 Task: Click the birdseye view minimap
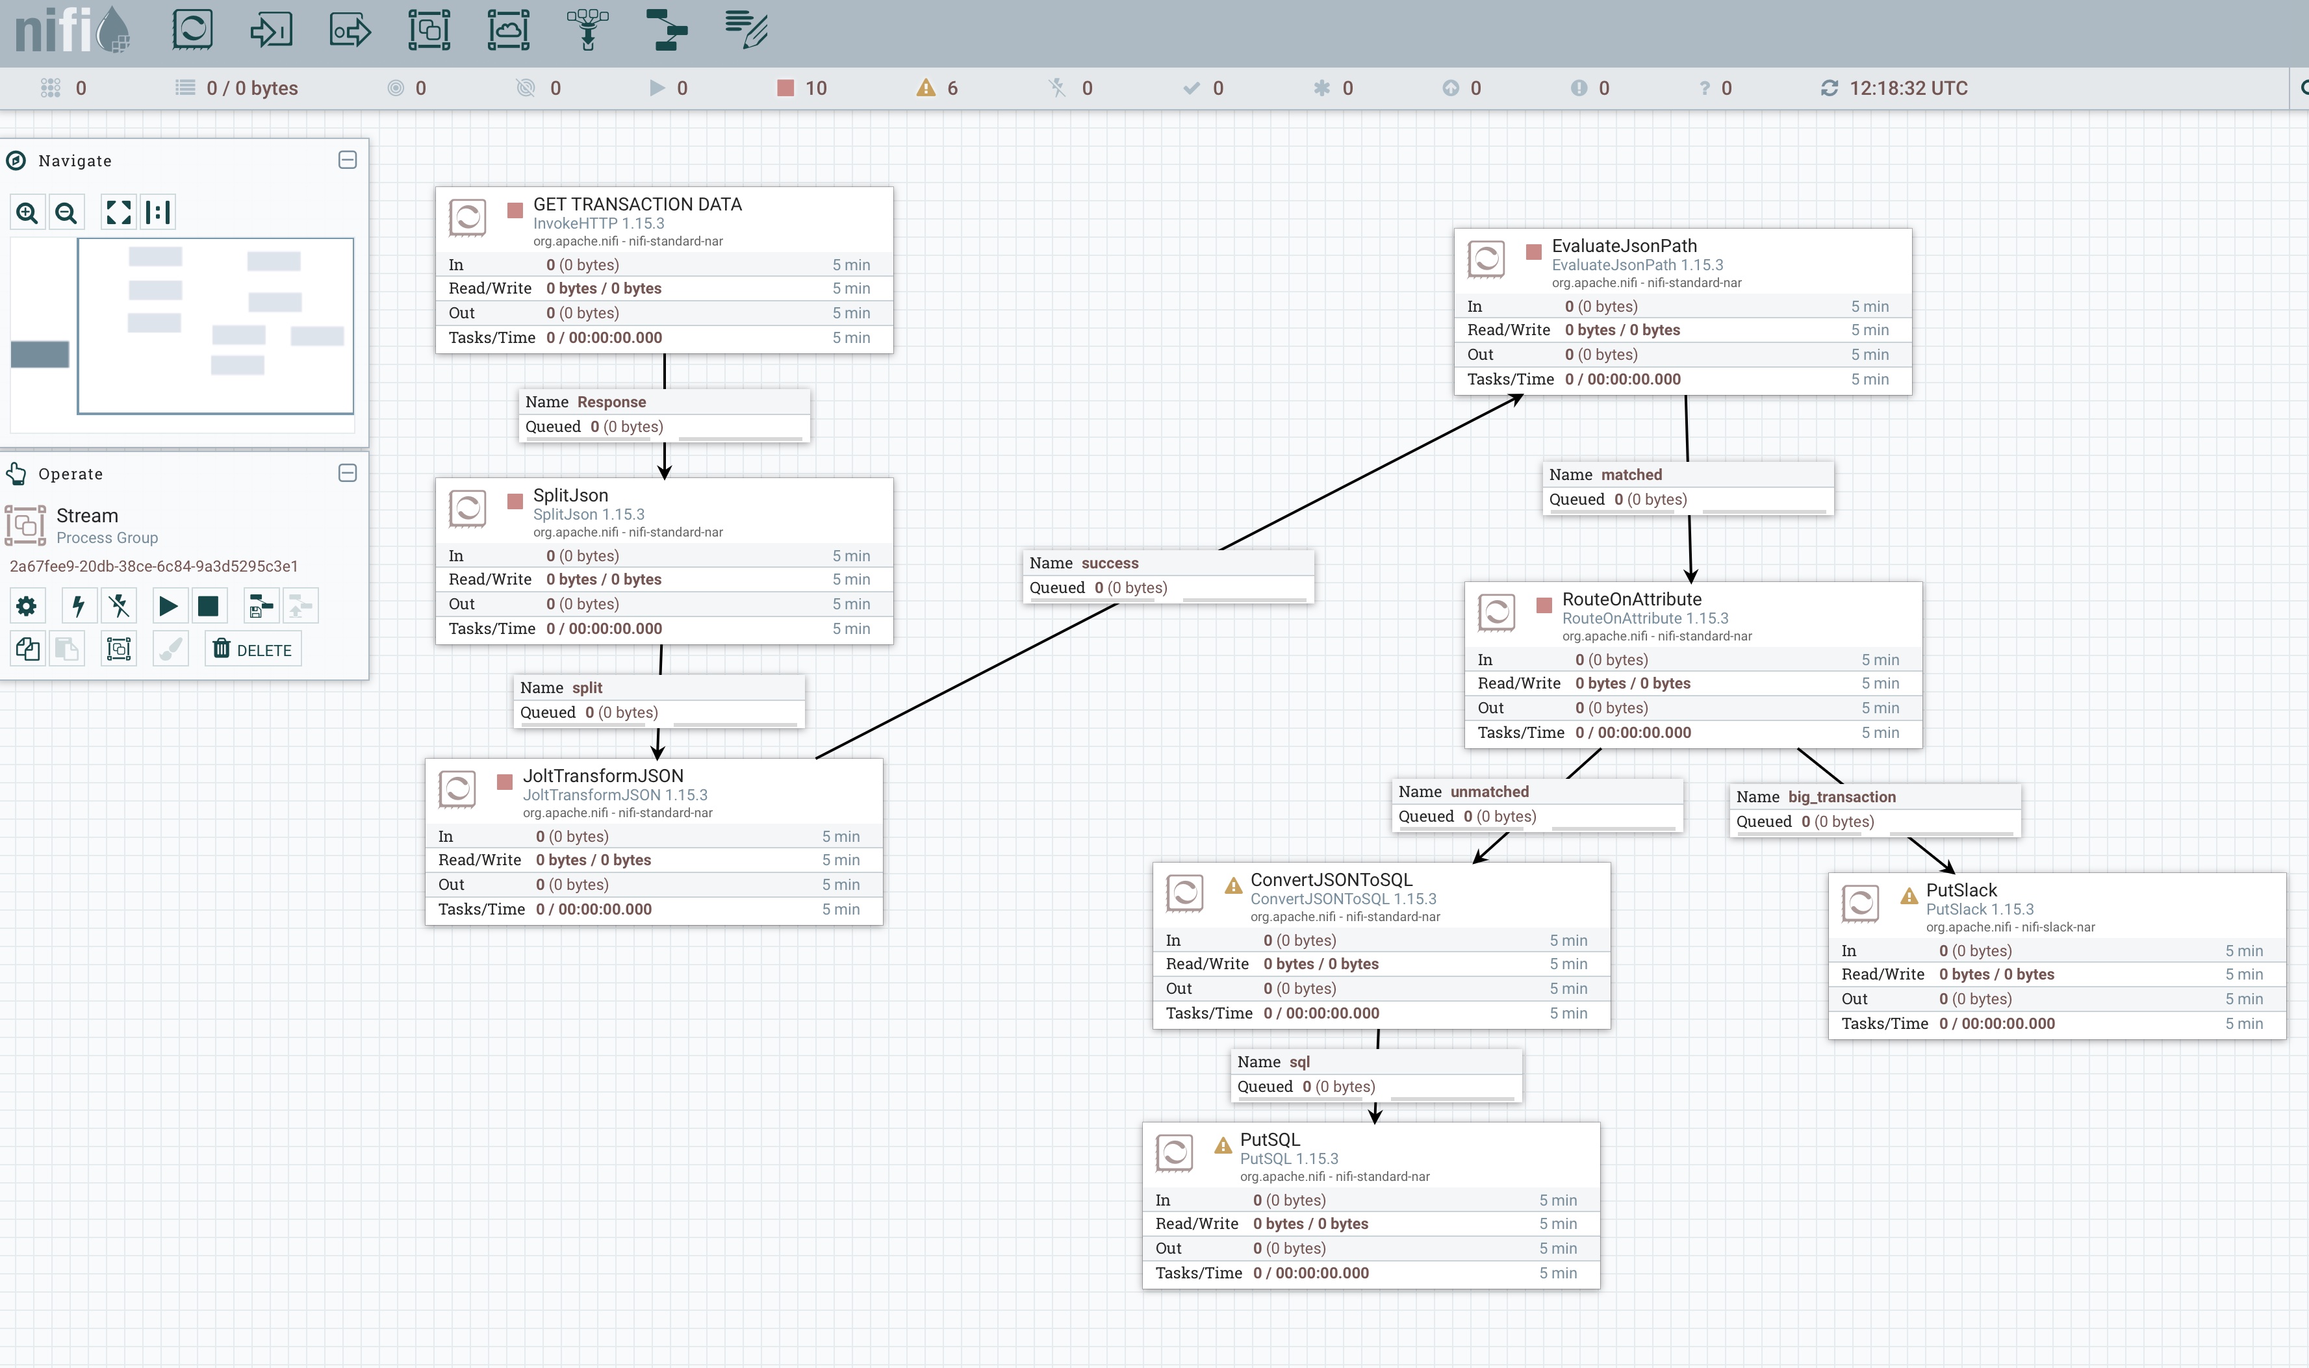coord(215,325)
